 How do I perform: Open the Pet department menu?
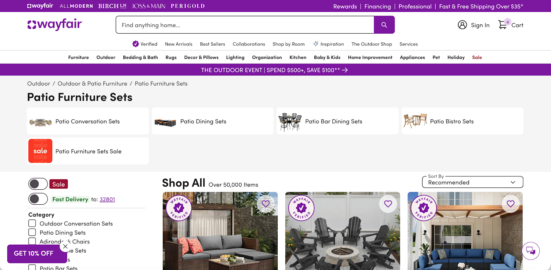[x=436, y=57]
